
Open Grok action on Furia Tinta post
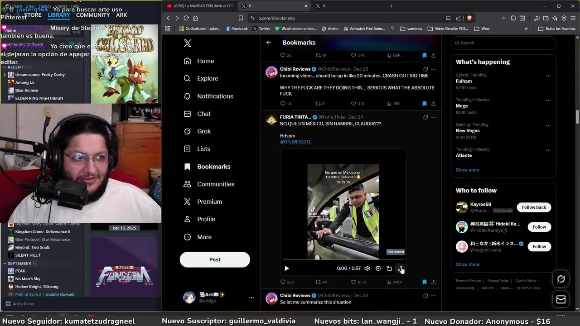tap(425, 117)
